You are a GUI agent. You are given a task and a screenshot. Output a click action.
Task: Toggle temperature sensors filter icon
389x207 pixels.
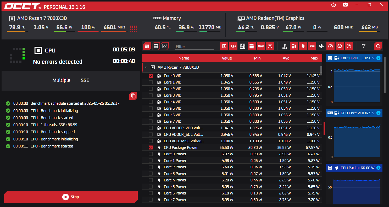click(x=285, y=46)
